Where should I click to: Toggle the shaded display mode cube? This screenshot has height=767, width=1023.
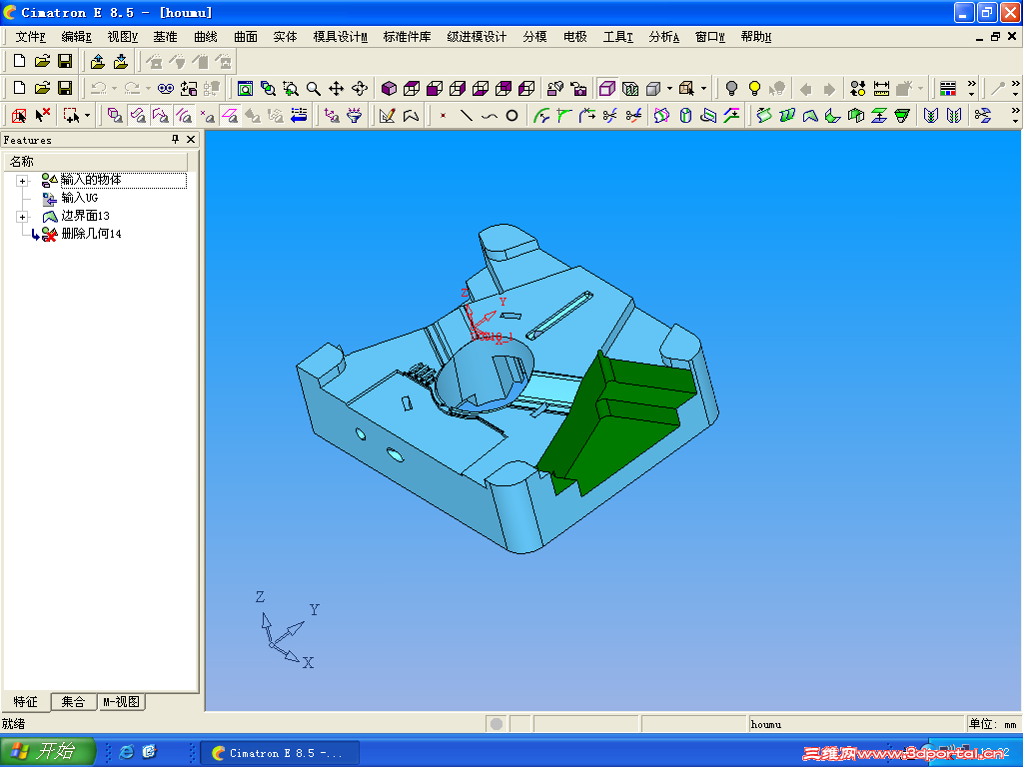tap(607, 88)
